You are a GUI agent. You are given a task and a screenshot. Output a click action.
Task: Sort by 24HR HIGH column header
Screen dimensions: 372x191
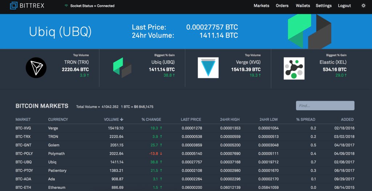230,119
